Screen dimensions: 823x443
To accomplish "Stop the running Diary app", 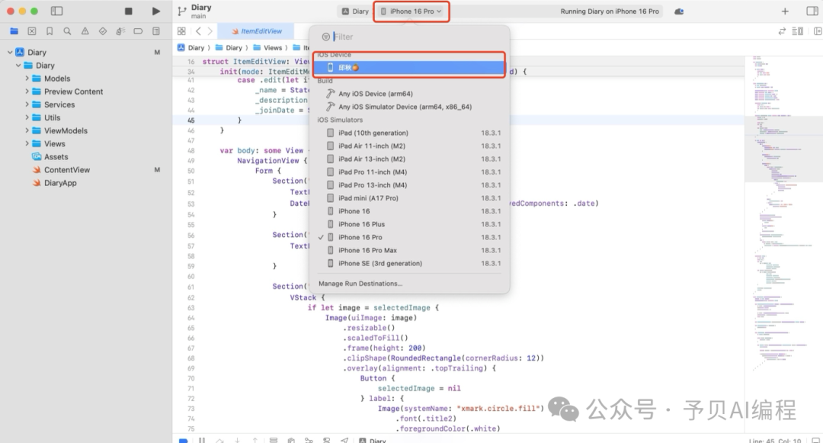I will 129,11.
